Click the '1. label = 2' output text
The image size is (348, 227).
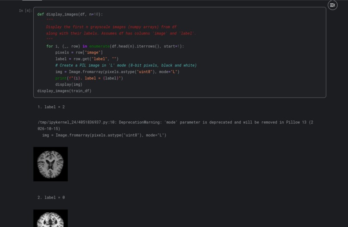click(x=51, y=107)
